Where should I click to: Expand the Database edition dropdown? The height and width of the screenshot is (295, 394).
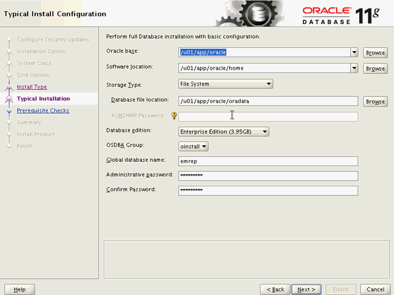click(x=224, y=132)
